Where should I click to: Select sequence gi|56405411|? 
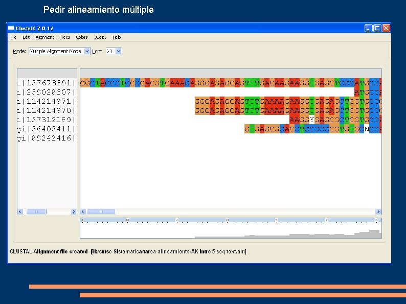tap(47, 129)
